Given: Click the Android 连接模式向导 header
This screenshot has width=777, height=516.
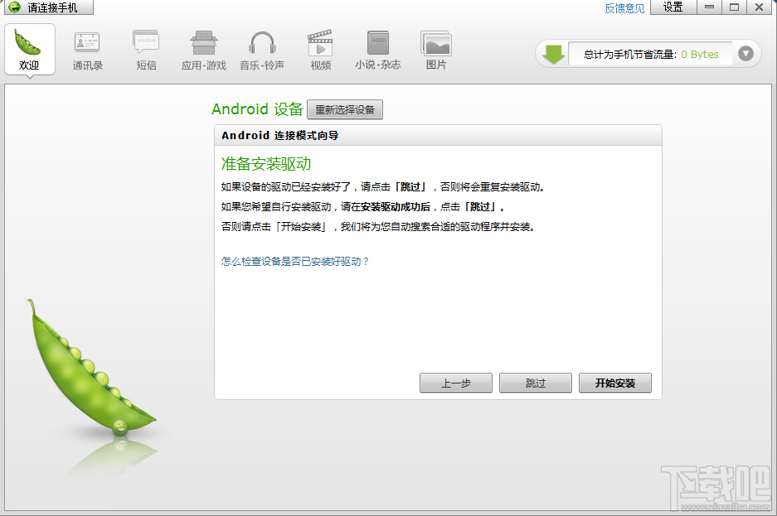Looking at the screenshot, I should [438, 135].
